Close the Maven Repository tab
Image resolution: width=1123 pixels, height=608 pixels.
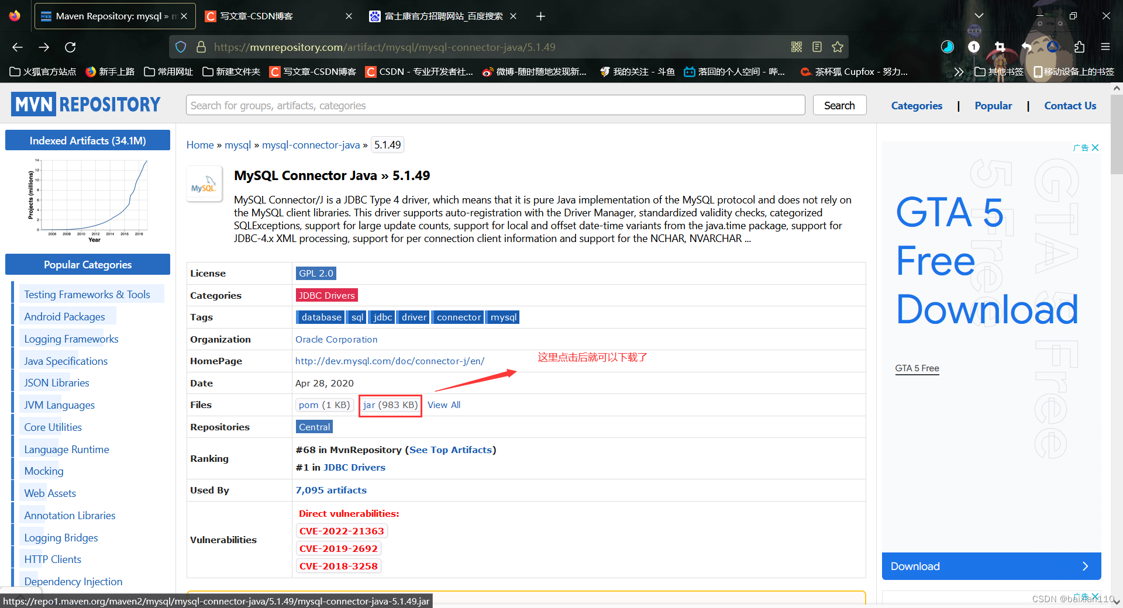point(184,16)
